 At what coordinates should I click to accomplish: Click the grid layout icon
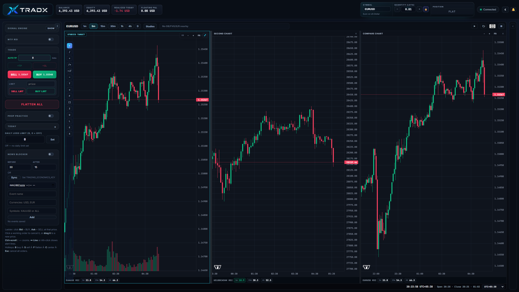coord(501,26)
